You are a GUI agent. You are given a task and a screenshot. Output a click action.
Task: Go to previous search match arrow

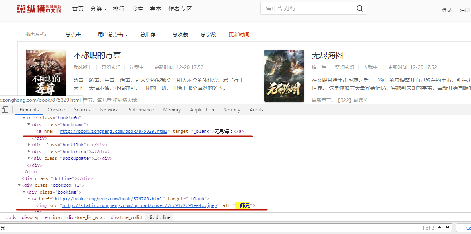[440, 228]
